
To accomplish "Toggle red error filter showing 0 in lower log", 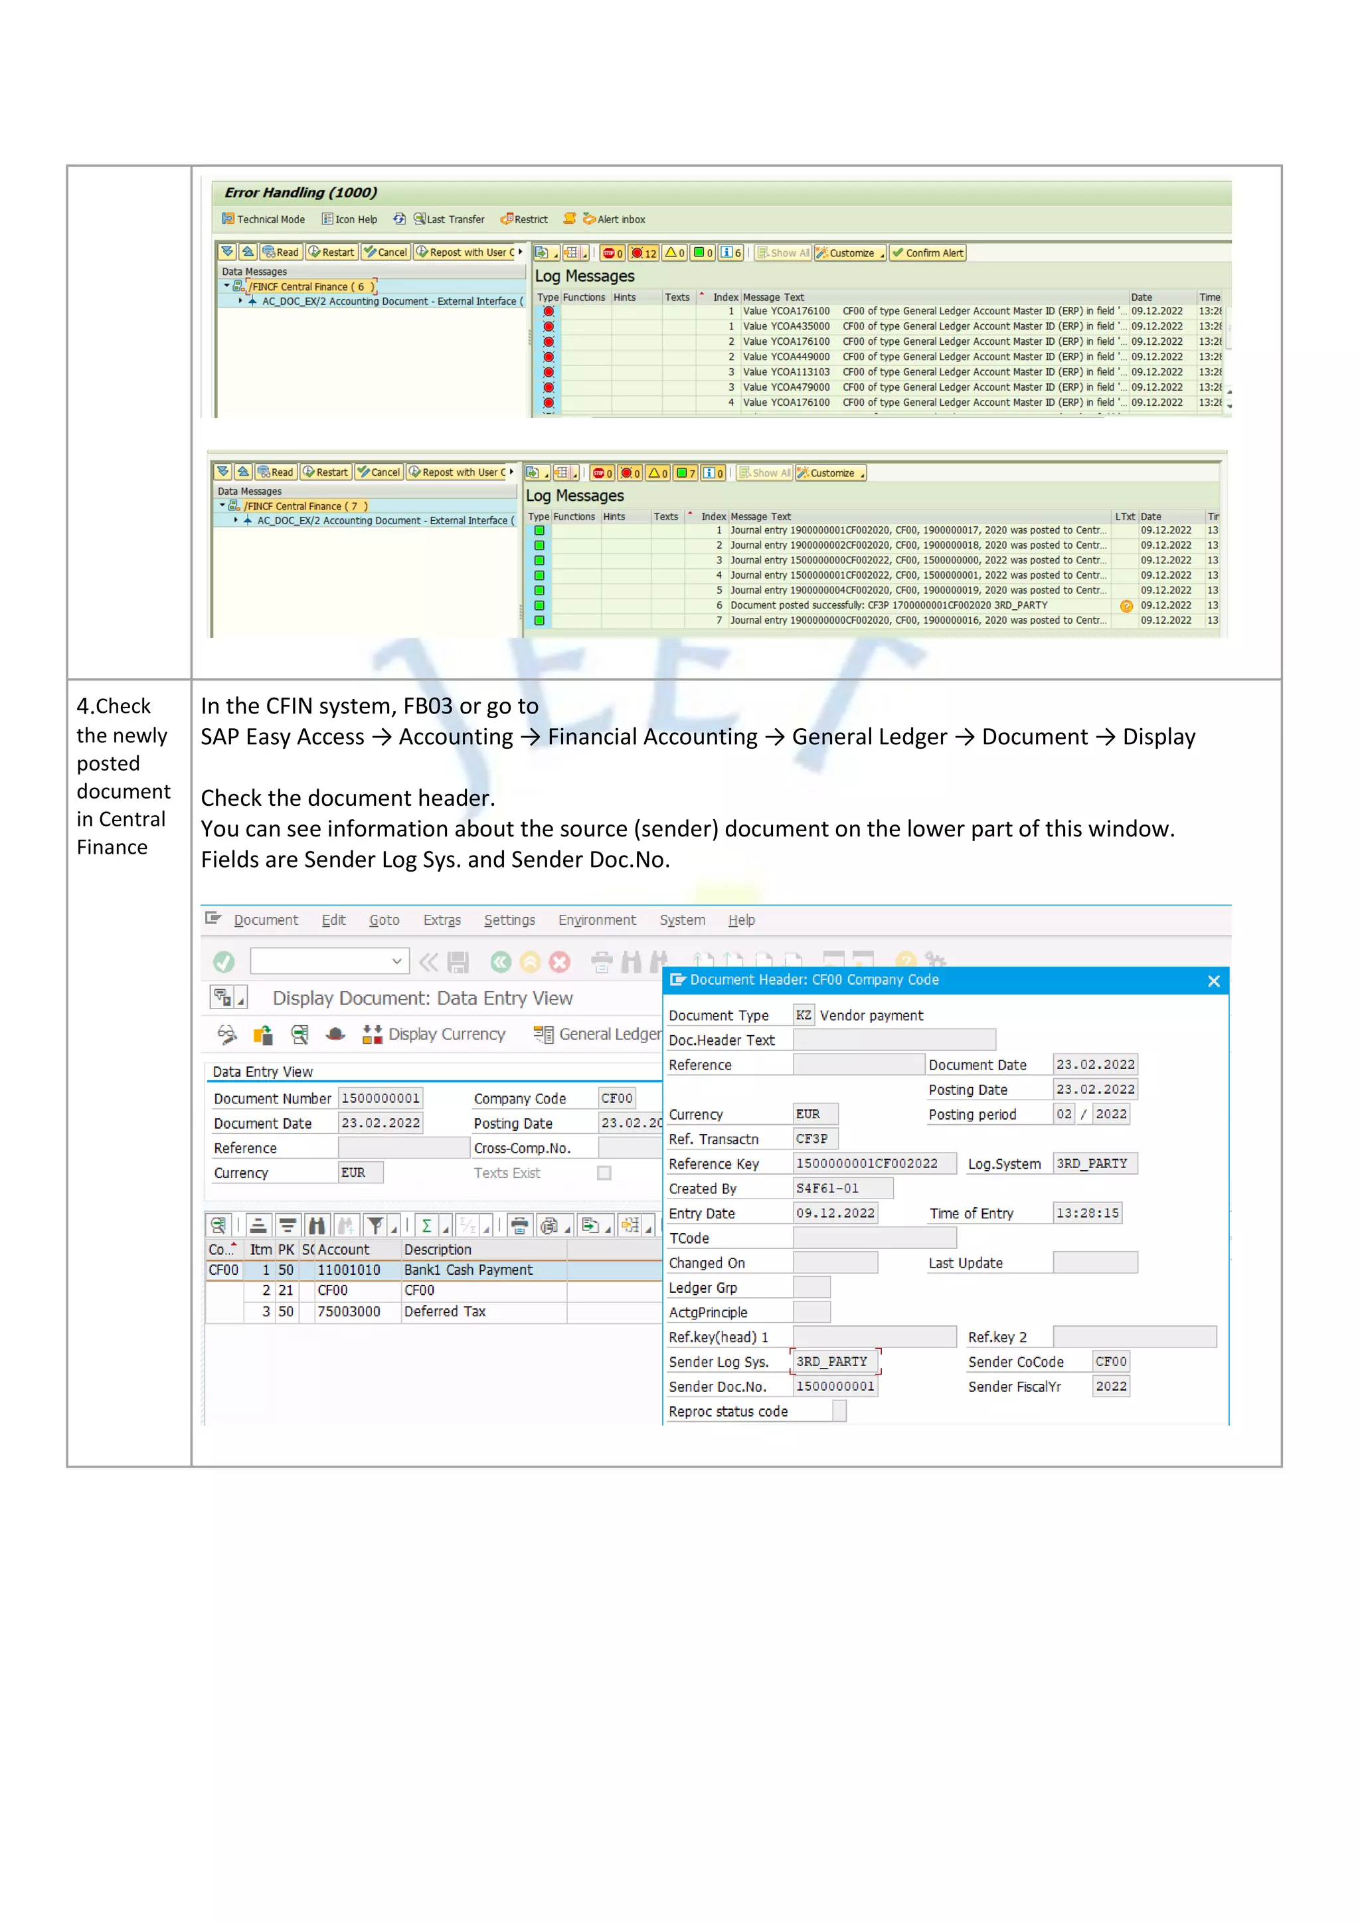I will 631,472.
